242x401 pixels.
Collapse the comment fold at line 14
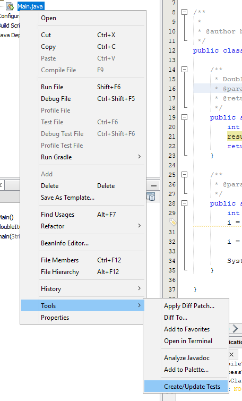184,69
